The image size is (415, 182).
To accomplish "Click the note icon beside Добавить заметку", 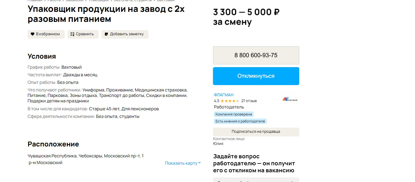I will [x=106, y=34].
